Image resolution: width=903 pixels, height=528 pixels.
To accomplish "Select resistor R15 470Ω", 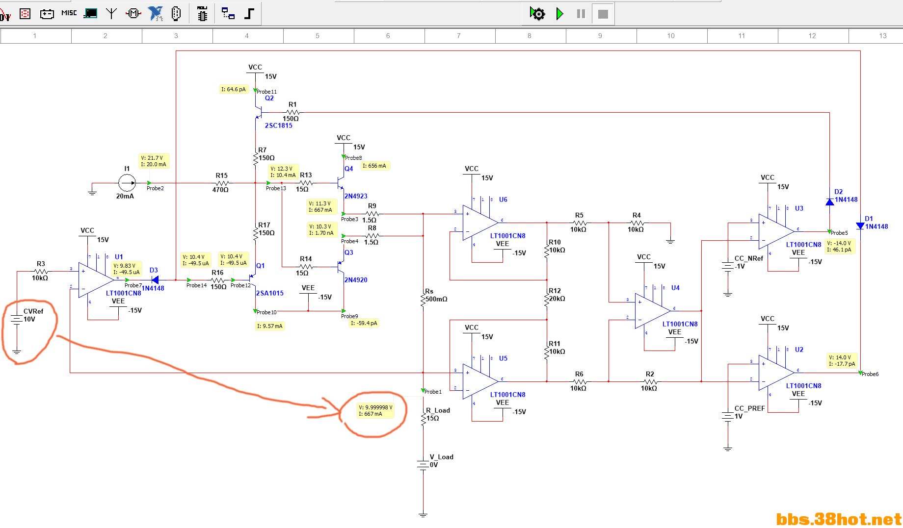I will tap(221, 183).
